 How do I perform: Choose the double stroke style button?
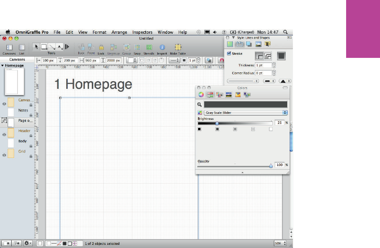(x=267, y=56)
